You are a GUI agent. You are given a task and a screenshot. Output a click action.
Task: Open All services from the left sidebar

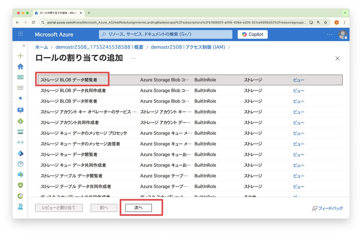click(20, 88)
